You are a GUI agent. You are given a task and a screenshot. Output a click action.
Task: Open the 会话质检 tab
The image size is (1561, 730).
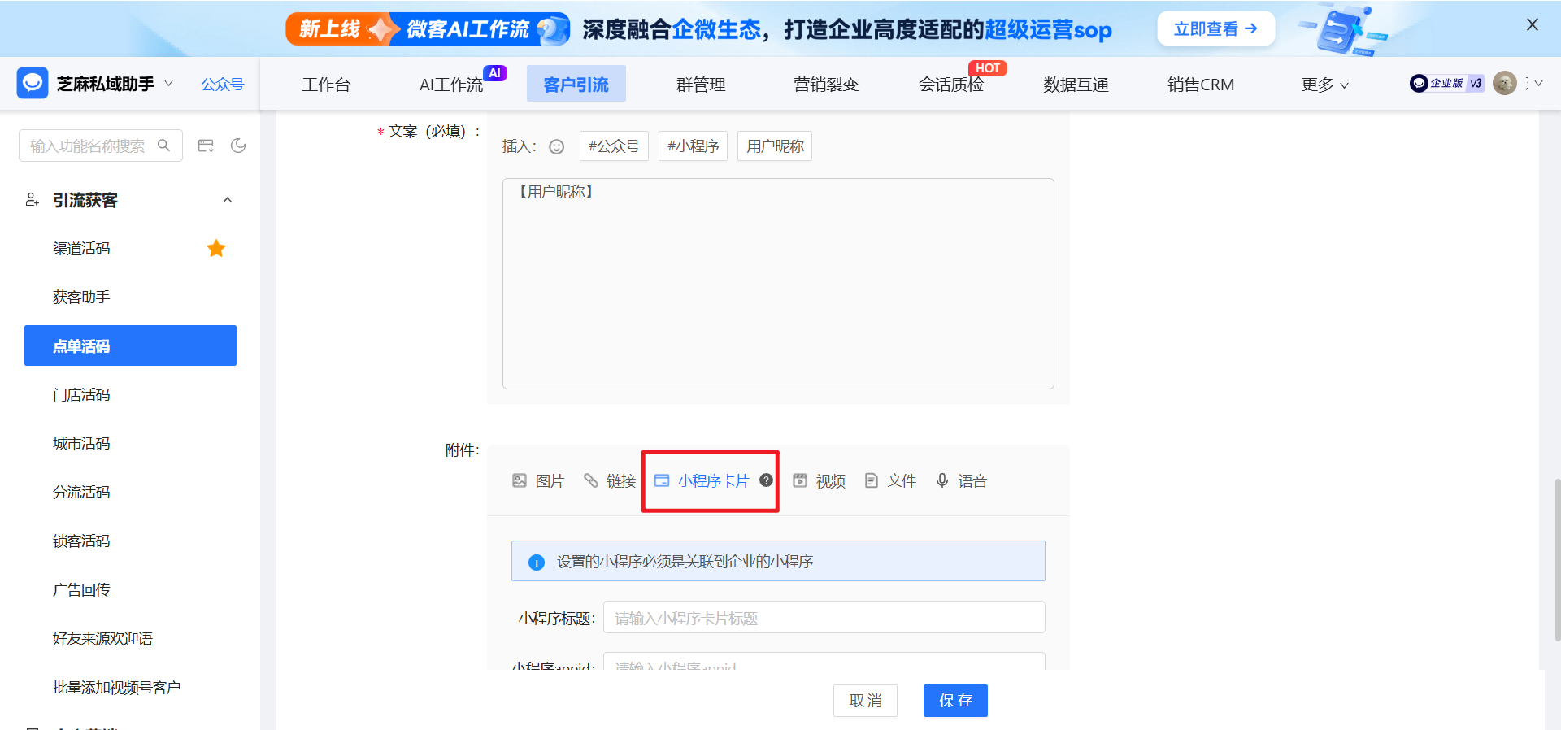click(951, 85)
